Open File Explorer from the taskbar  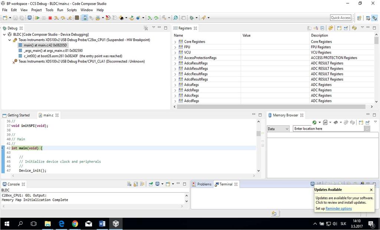(x=48, y=224)
